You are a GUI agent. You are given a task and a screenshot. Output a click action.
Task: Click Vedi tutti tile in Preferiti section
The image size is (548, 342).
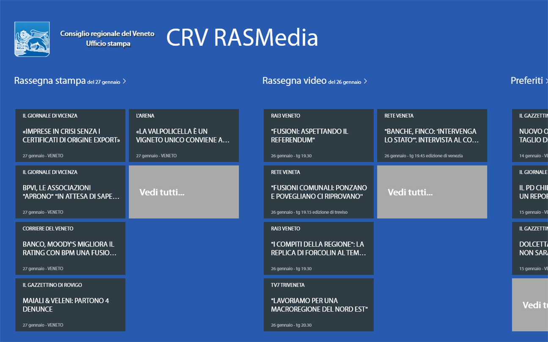point(530,305)
